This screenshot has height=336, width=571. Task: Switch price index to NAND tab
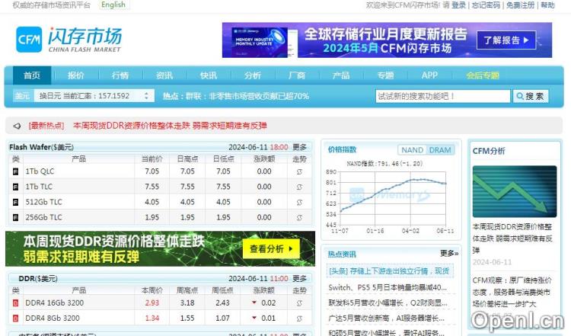(412, 150)
